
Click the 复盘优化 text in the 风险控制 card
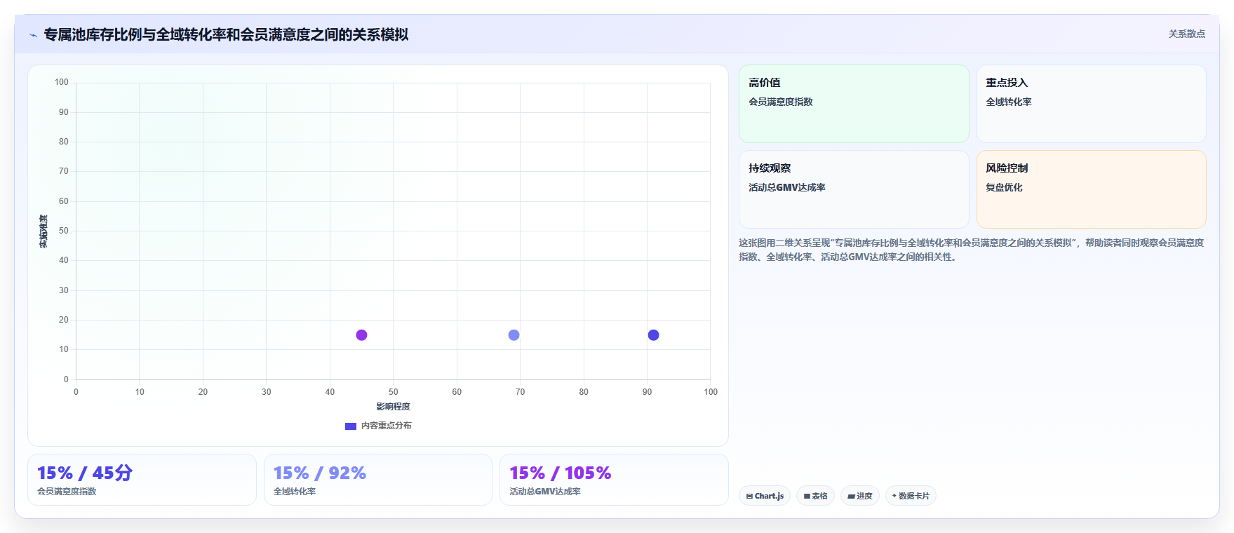1004,187
